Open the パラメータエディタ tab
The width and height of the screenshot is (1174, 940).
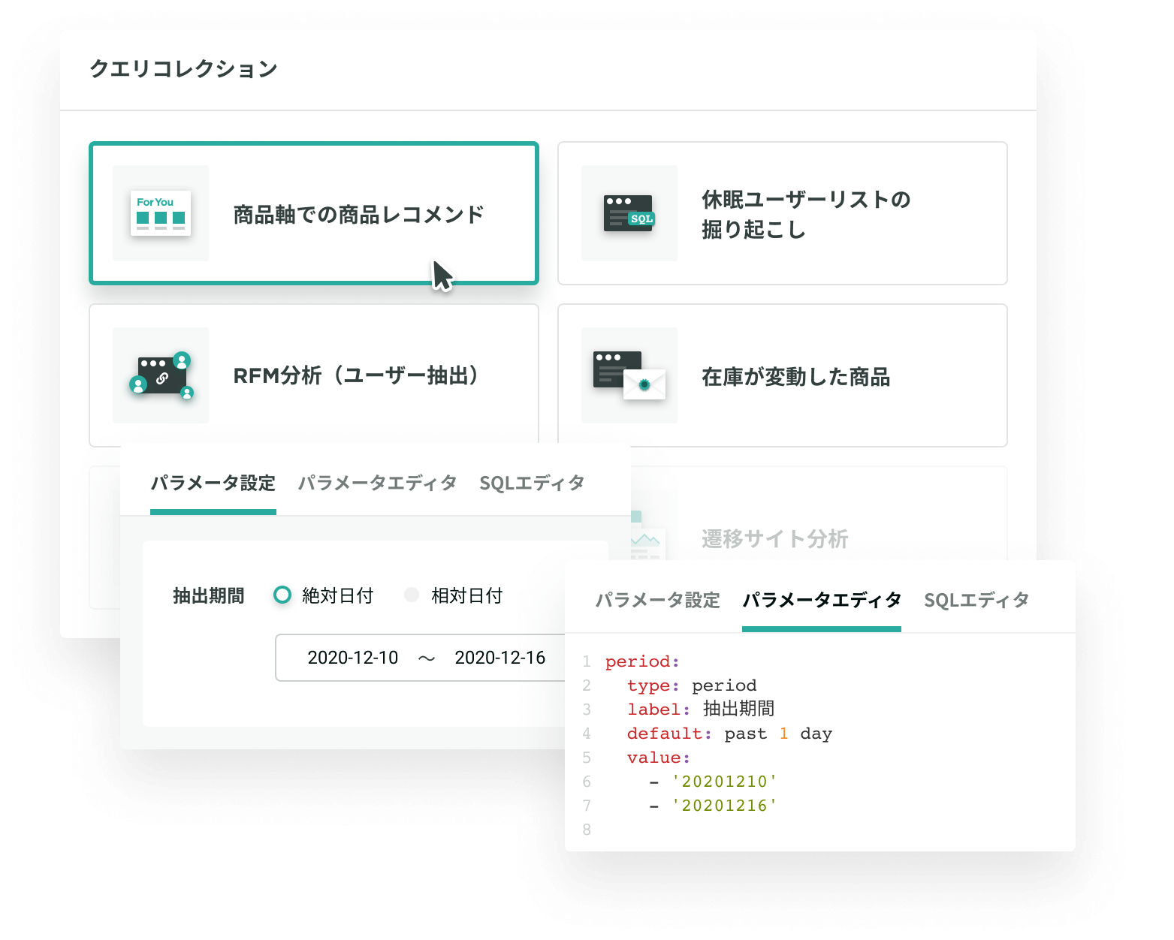tap(821, 600)
